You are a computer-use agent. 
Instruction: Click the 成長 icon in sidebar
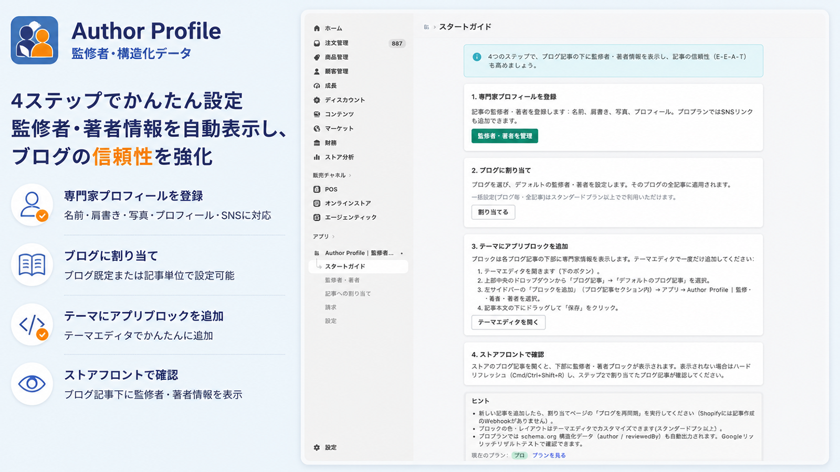point(317,85)
